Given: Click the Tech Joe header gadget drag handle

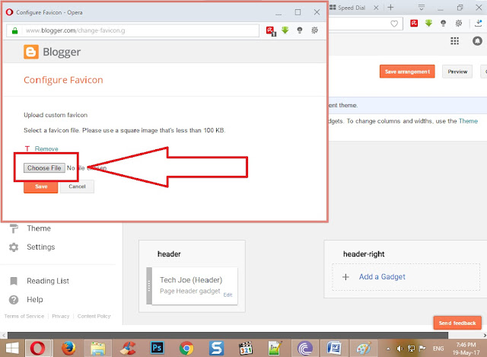Looking at the screenshot, I should (149, 286).
